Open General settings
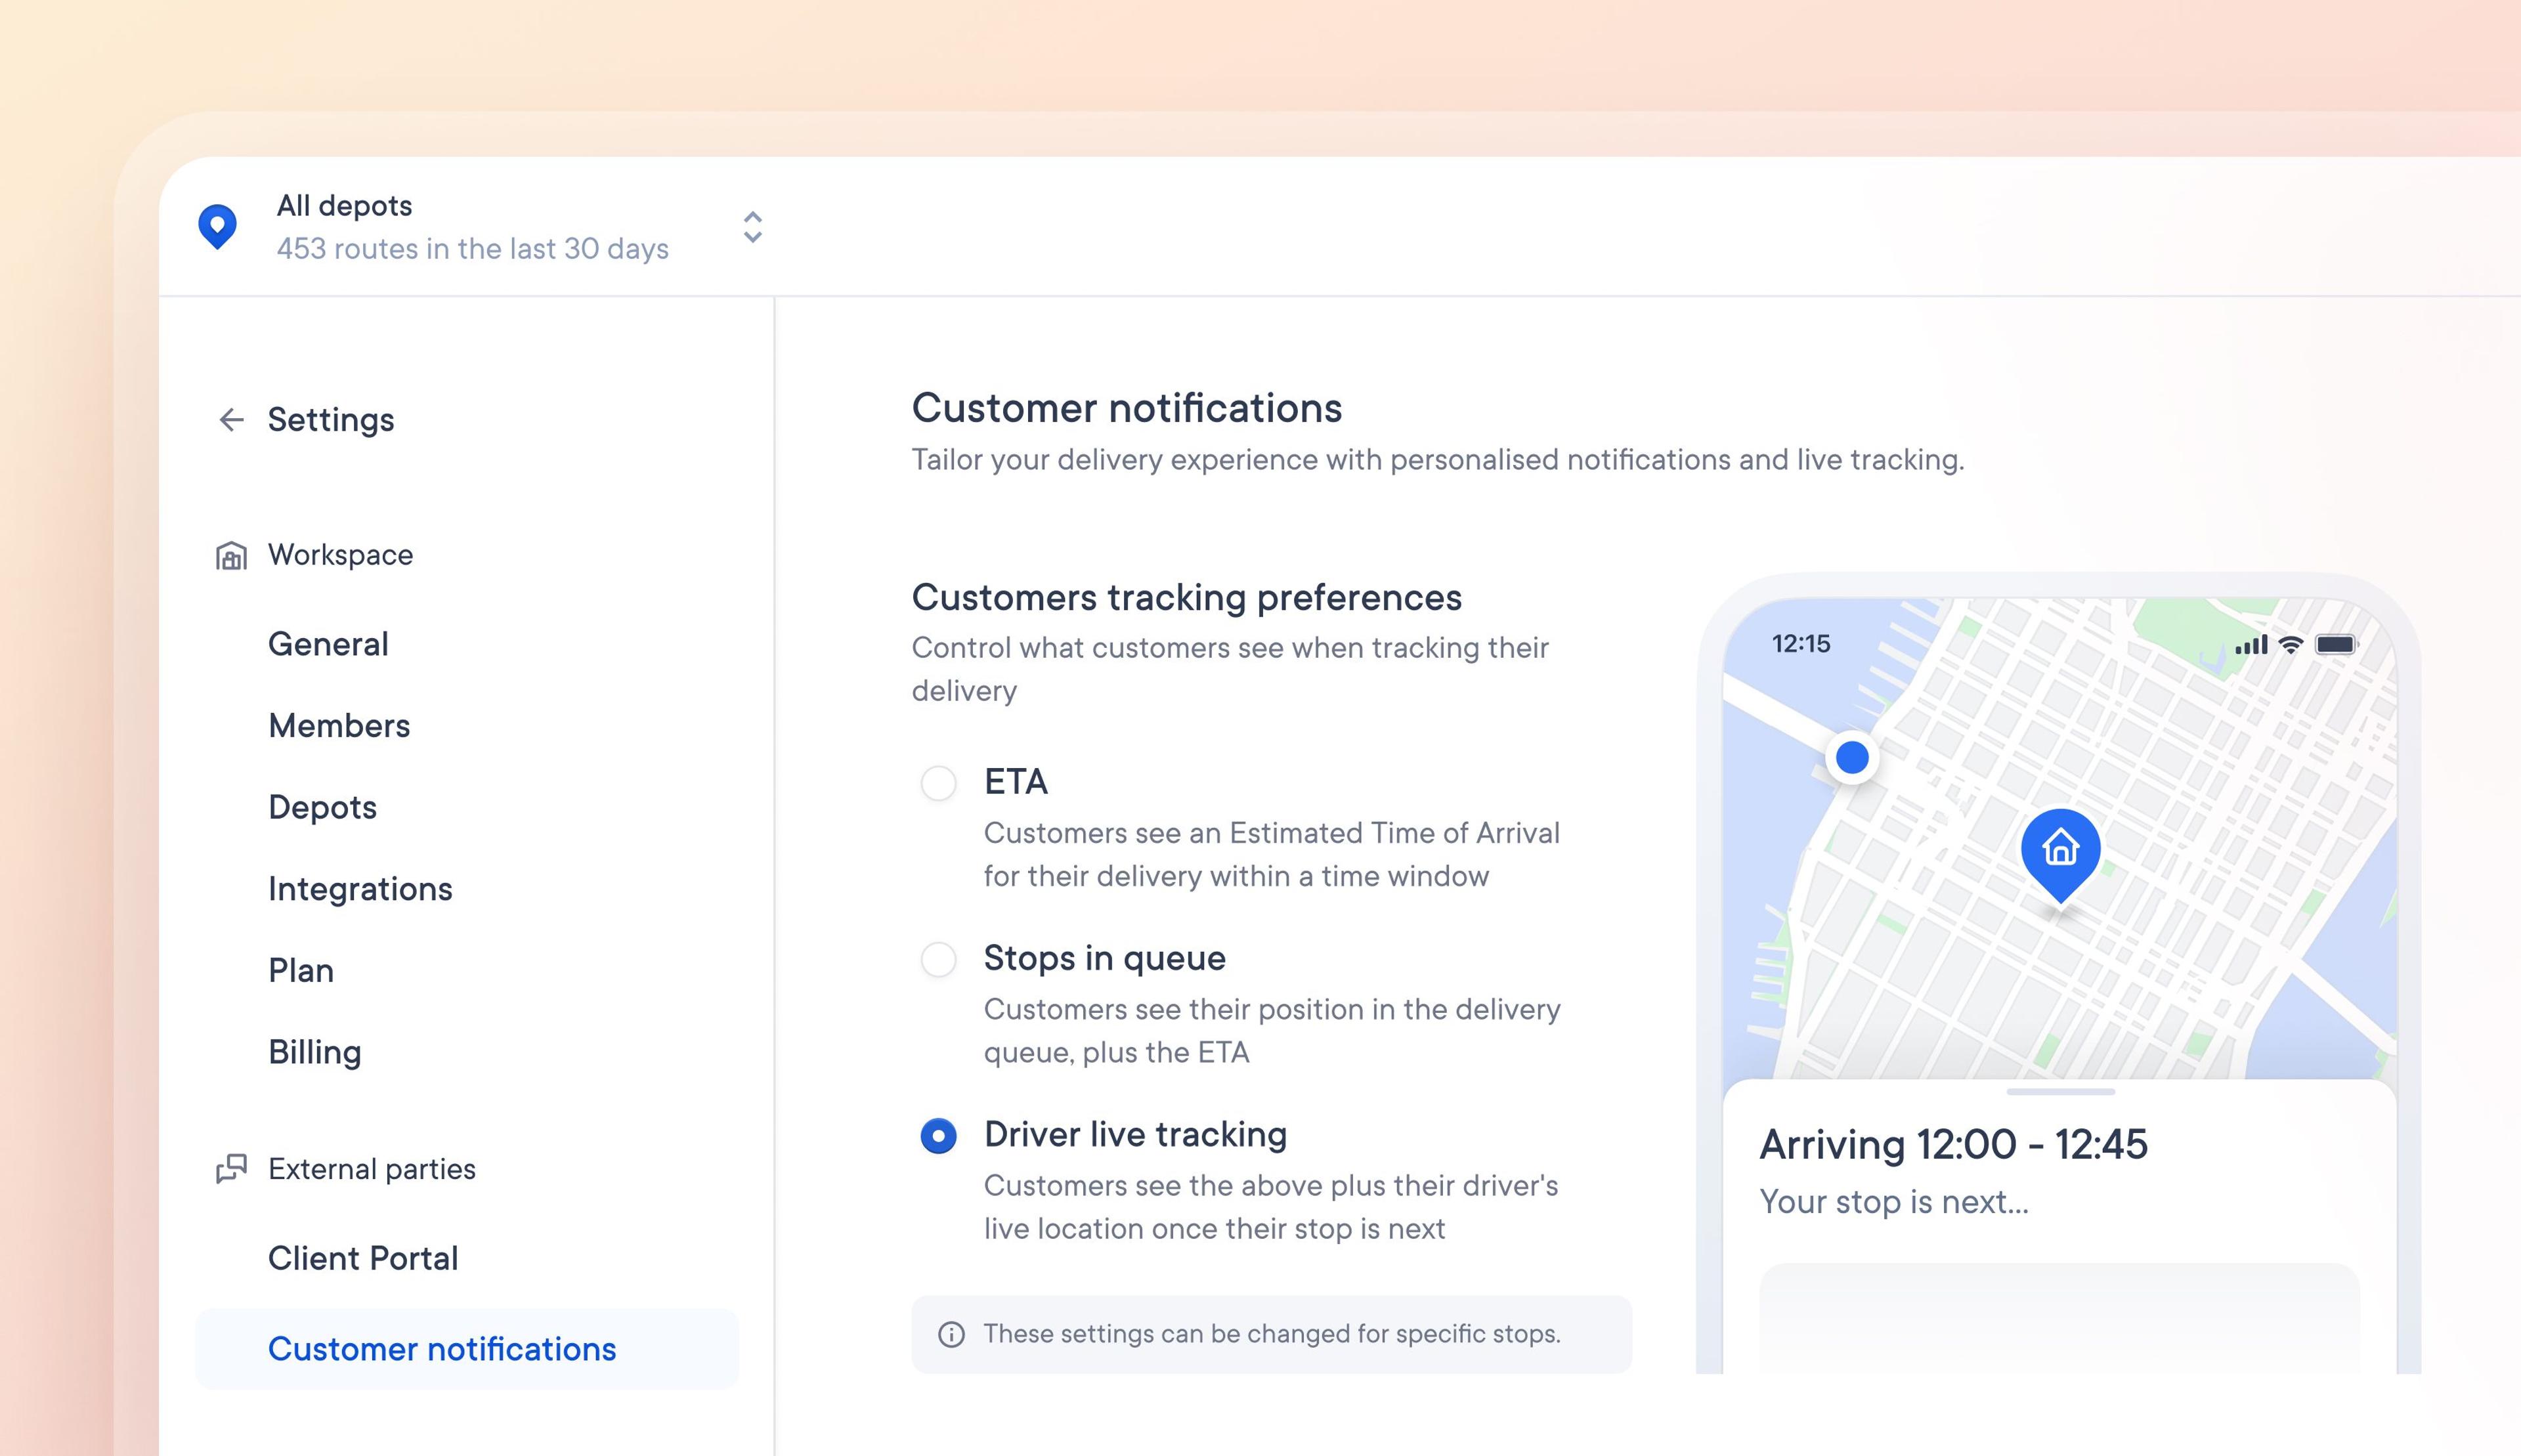Image resolution: width=2521 pixels, height=1456 pixels. click(x=328, y=644)
